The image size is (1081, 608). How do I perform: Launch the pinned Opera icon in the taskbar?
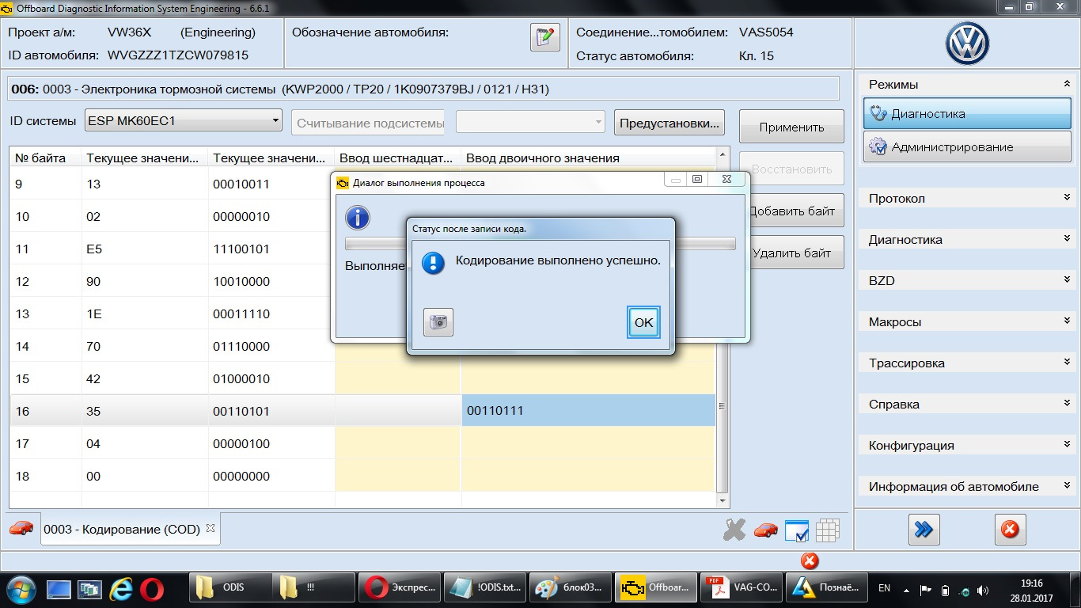coord(152,589)
